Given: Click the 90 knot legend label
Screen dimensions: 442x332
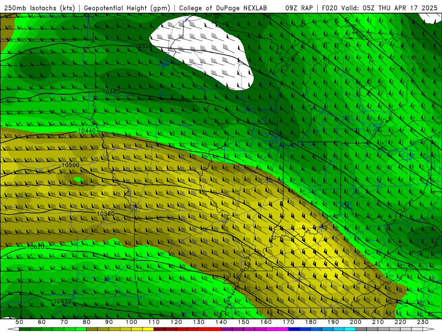Looking at the screenshot, I should pyautogui.click(x=109, y=322).
